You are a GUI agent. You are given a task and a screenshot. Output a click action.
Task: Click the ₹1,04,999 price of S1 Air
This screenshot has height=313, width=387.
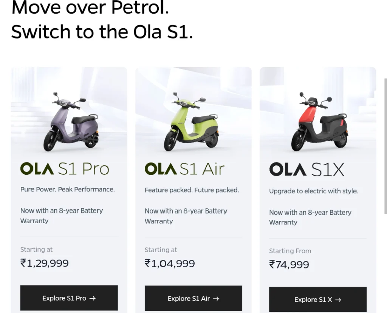170,264
